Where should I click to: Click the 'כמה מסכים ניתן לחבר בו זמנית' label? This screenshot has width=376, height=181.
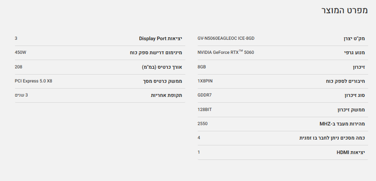click(332, 138)
